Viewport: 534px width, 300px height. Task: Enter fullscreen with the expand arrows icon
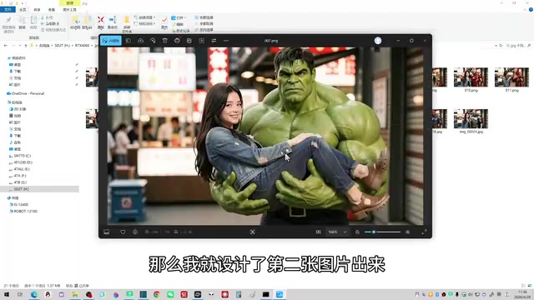point(424,232)
